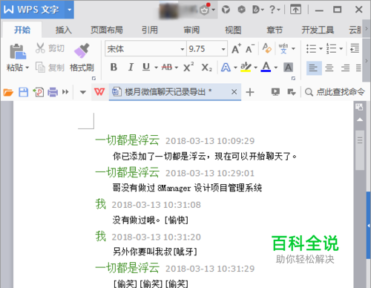
Task: Click the character shading A icon
Action: (288, 68)
